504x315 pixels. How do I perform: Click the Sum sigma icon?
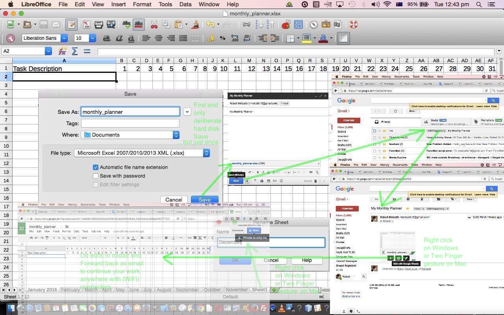tap(74, 51)
